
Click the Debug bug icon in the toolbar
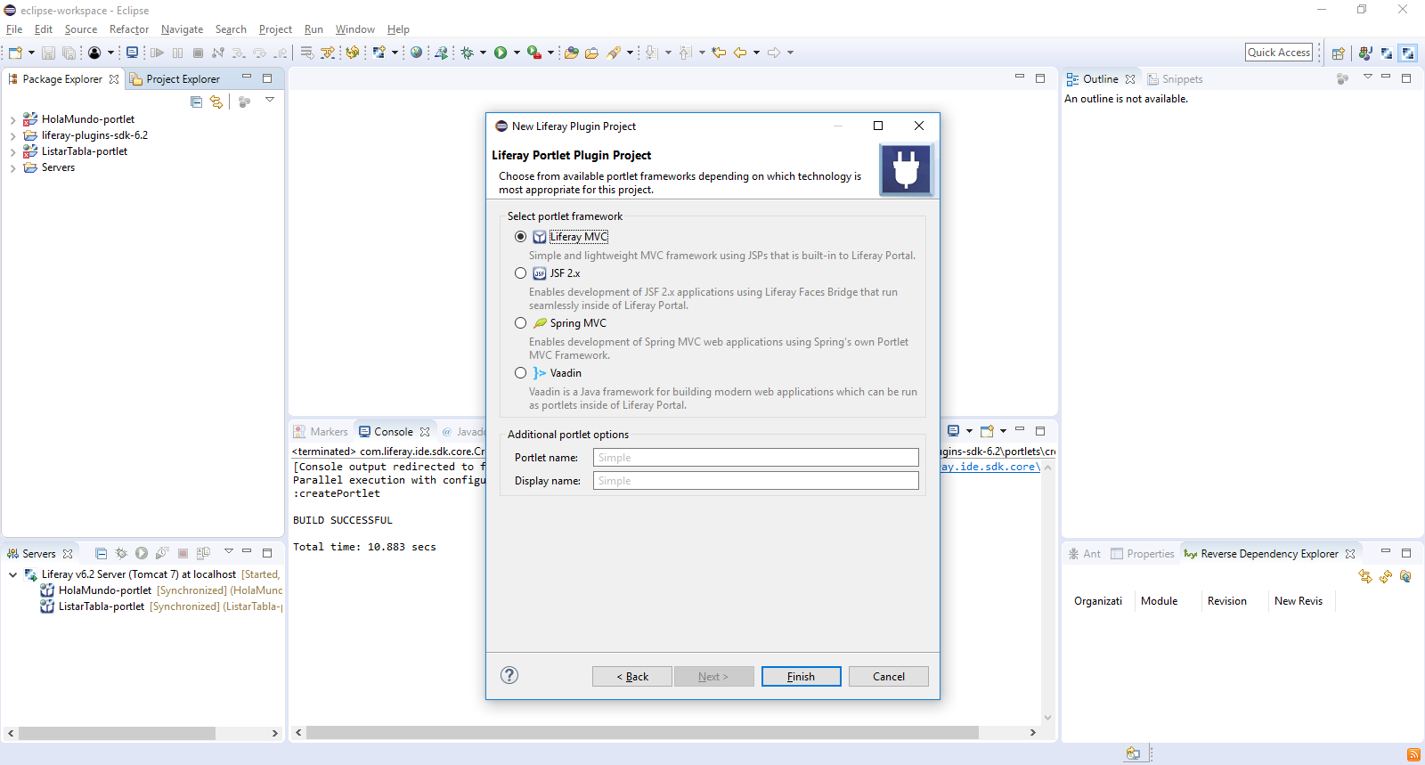point(467,53)
